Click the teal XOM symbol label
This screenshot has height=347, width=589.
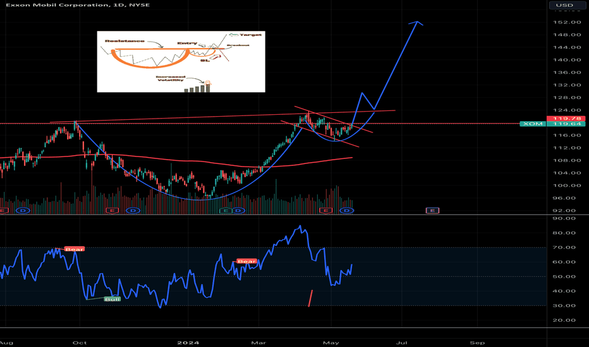pyautogui.click(x=533, y=124)
